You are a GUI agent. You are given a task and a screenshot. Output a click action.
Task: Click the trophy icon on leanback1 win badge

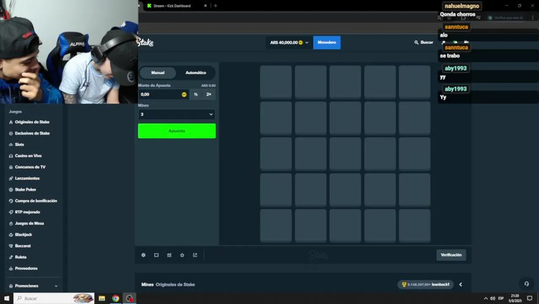(x=404, y=285)
